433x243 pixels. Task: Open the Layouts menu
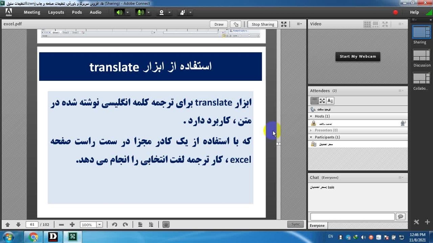click(56, 12)
